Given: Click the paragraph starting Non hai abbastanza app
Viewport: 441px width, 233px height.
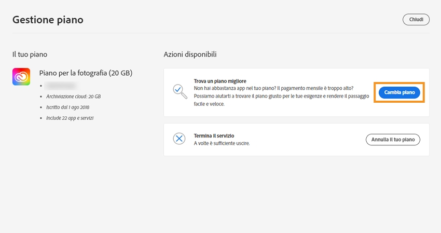Looking at the screenshot, I should (x=273, y=88).
